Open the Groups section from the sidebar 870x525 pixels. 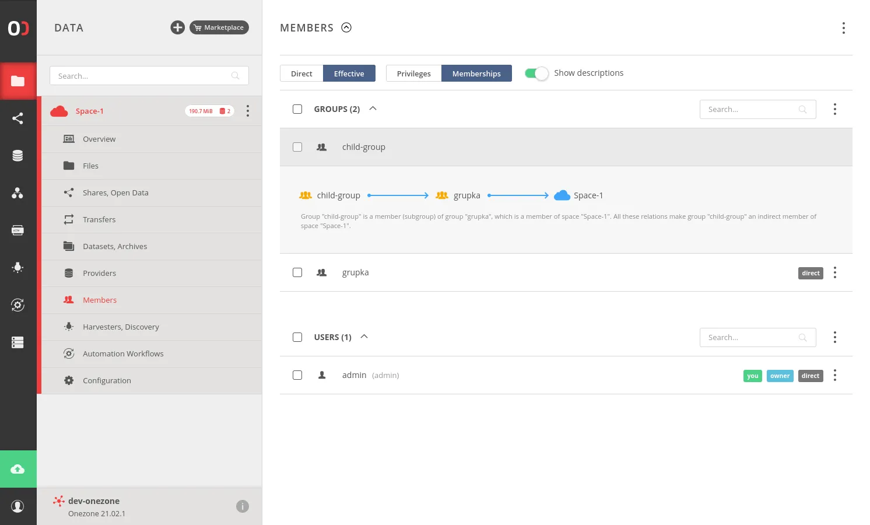click(x=17, y=193)
